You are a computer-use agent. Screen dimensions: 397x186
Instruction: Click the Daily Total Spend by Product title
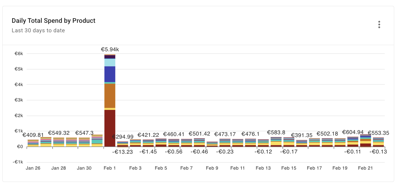(x=53, y=20)
